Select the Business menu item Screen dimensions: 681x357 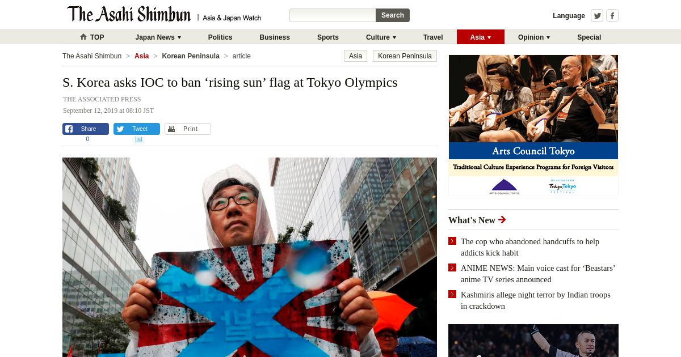(275, 37)
